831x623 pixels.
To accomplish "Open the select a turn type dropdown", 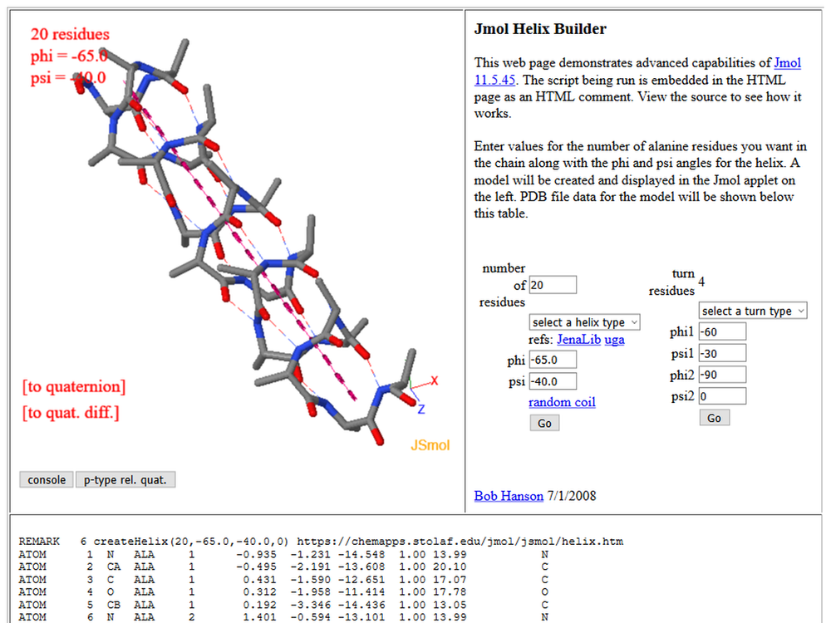I will click(753, 311).
